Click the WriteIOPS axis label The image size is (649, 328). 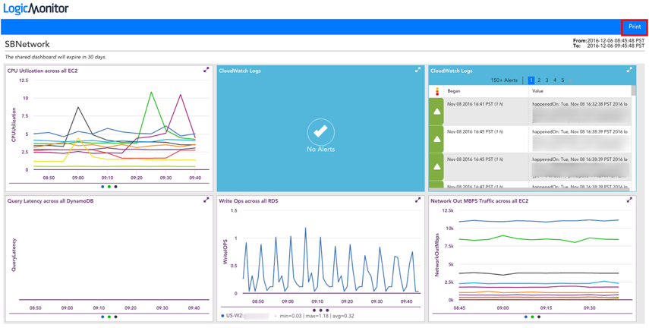coord(225,254)
